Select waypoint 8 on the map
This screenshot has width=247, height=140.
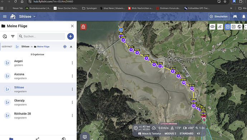[173, 71]
